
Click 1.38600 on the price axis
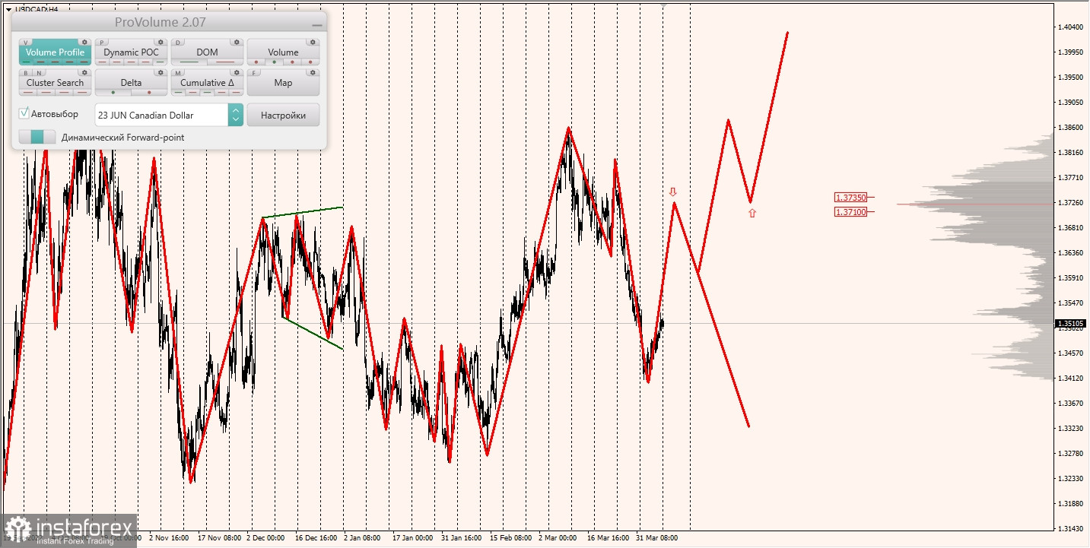pyautogui.click(x=1069, y=127)
